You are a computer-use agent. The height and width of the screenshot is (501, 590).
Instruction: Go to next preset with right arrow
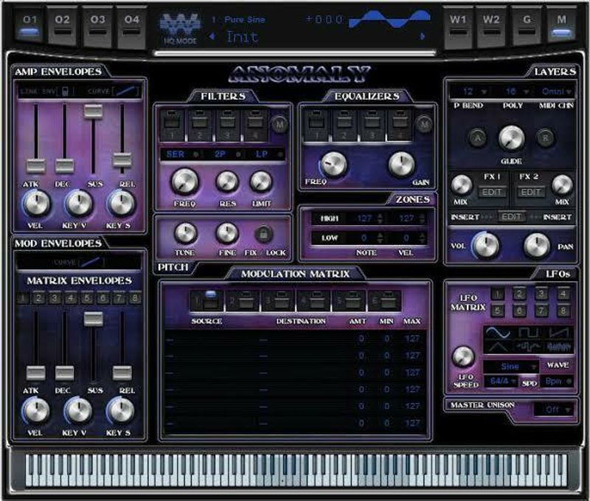[x=423, y=36]
